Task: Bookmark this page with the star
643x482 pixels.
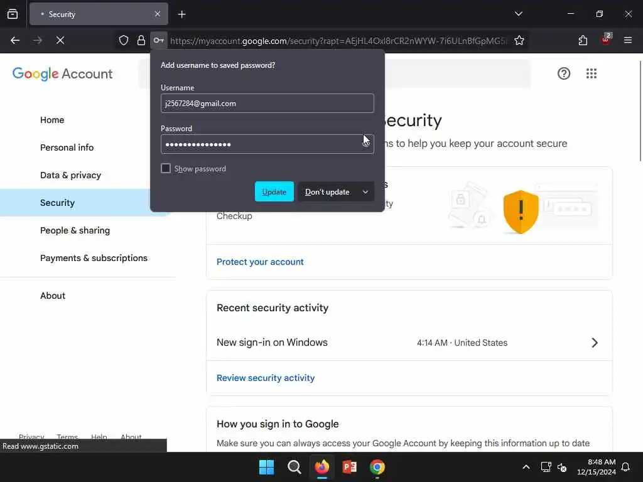Action: tap(519, 40)
